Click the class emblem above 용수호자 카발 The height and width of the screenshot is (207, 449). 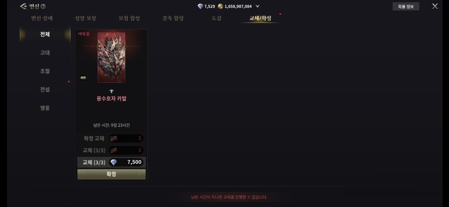[x=112, y=91]
